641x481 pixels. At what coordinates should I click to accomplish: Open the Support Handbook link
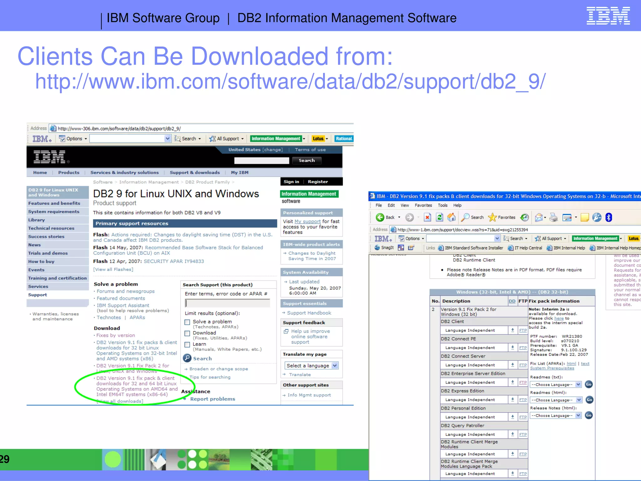click(309, 313)
